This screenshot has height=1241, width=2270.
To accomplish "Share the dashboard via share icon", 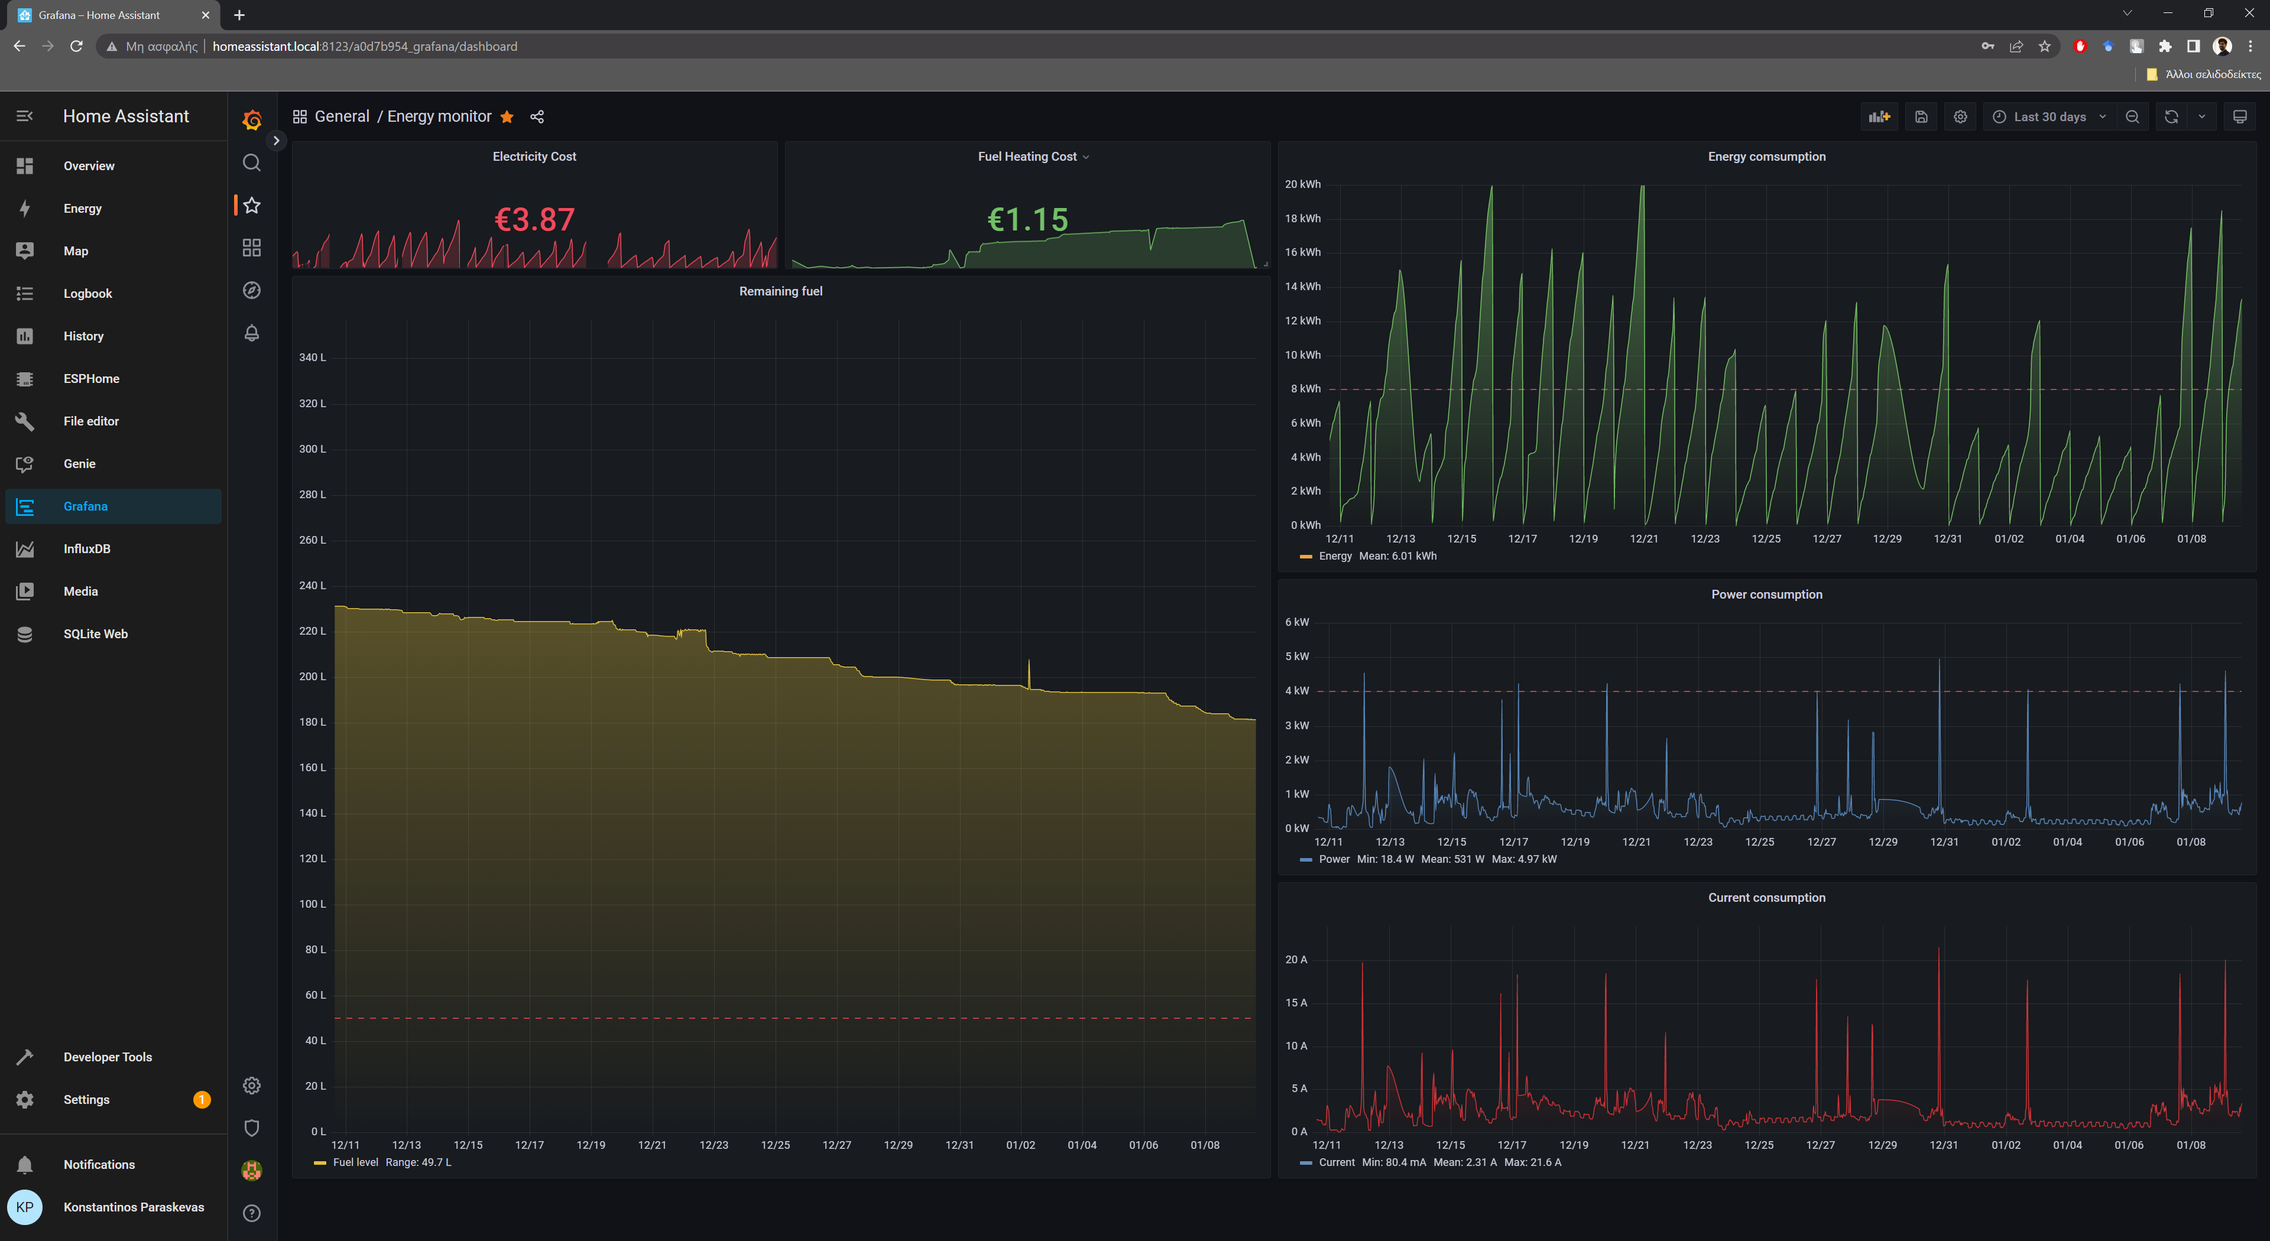I will click(537, 116).
